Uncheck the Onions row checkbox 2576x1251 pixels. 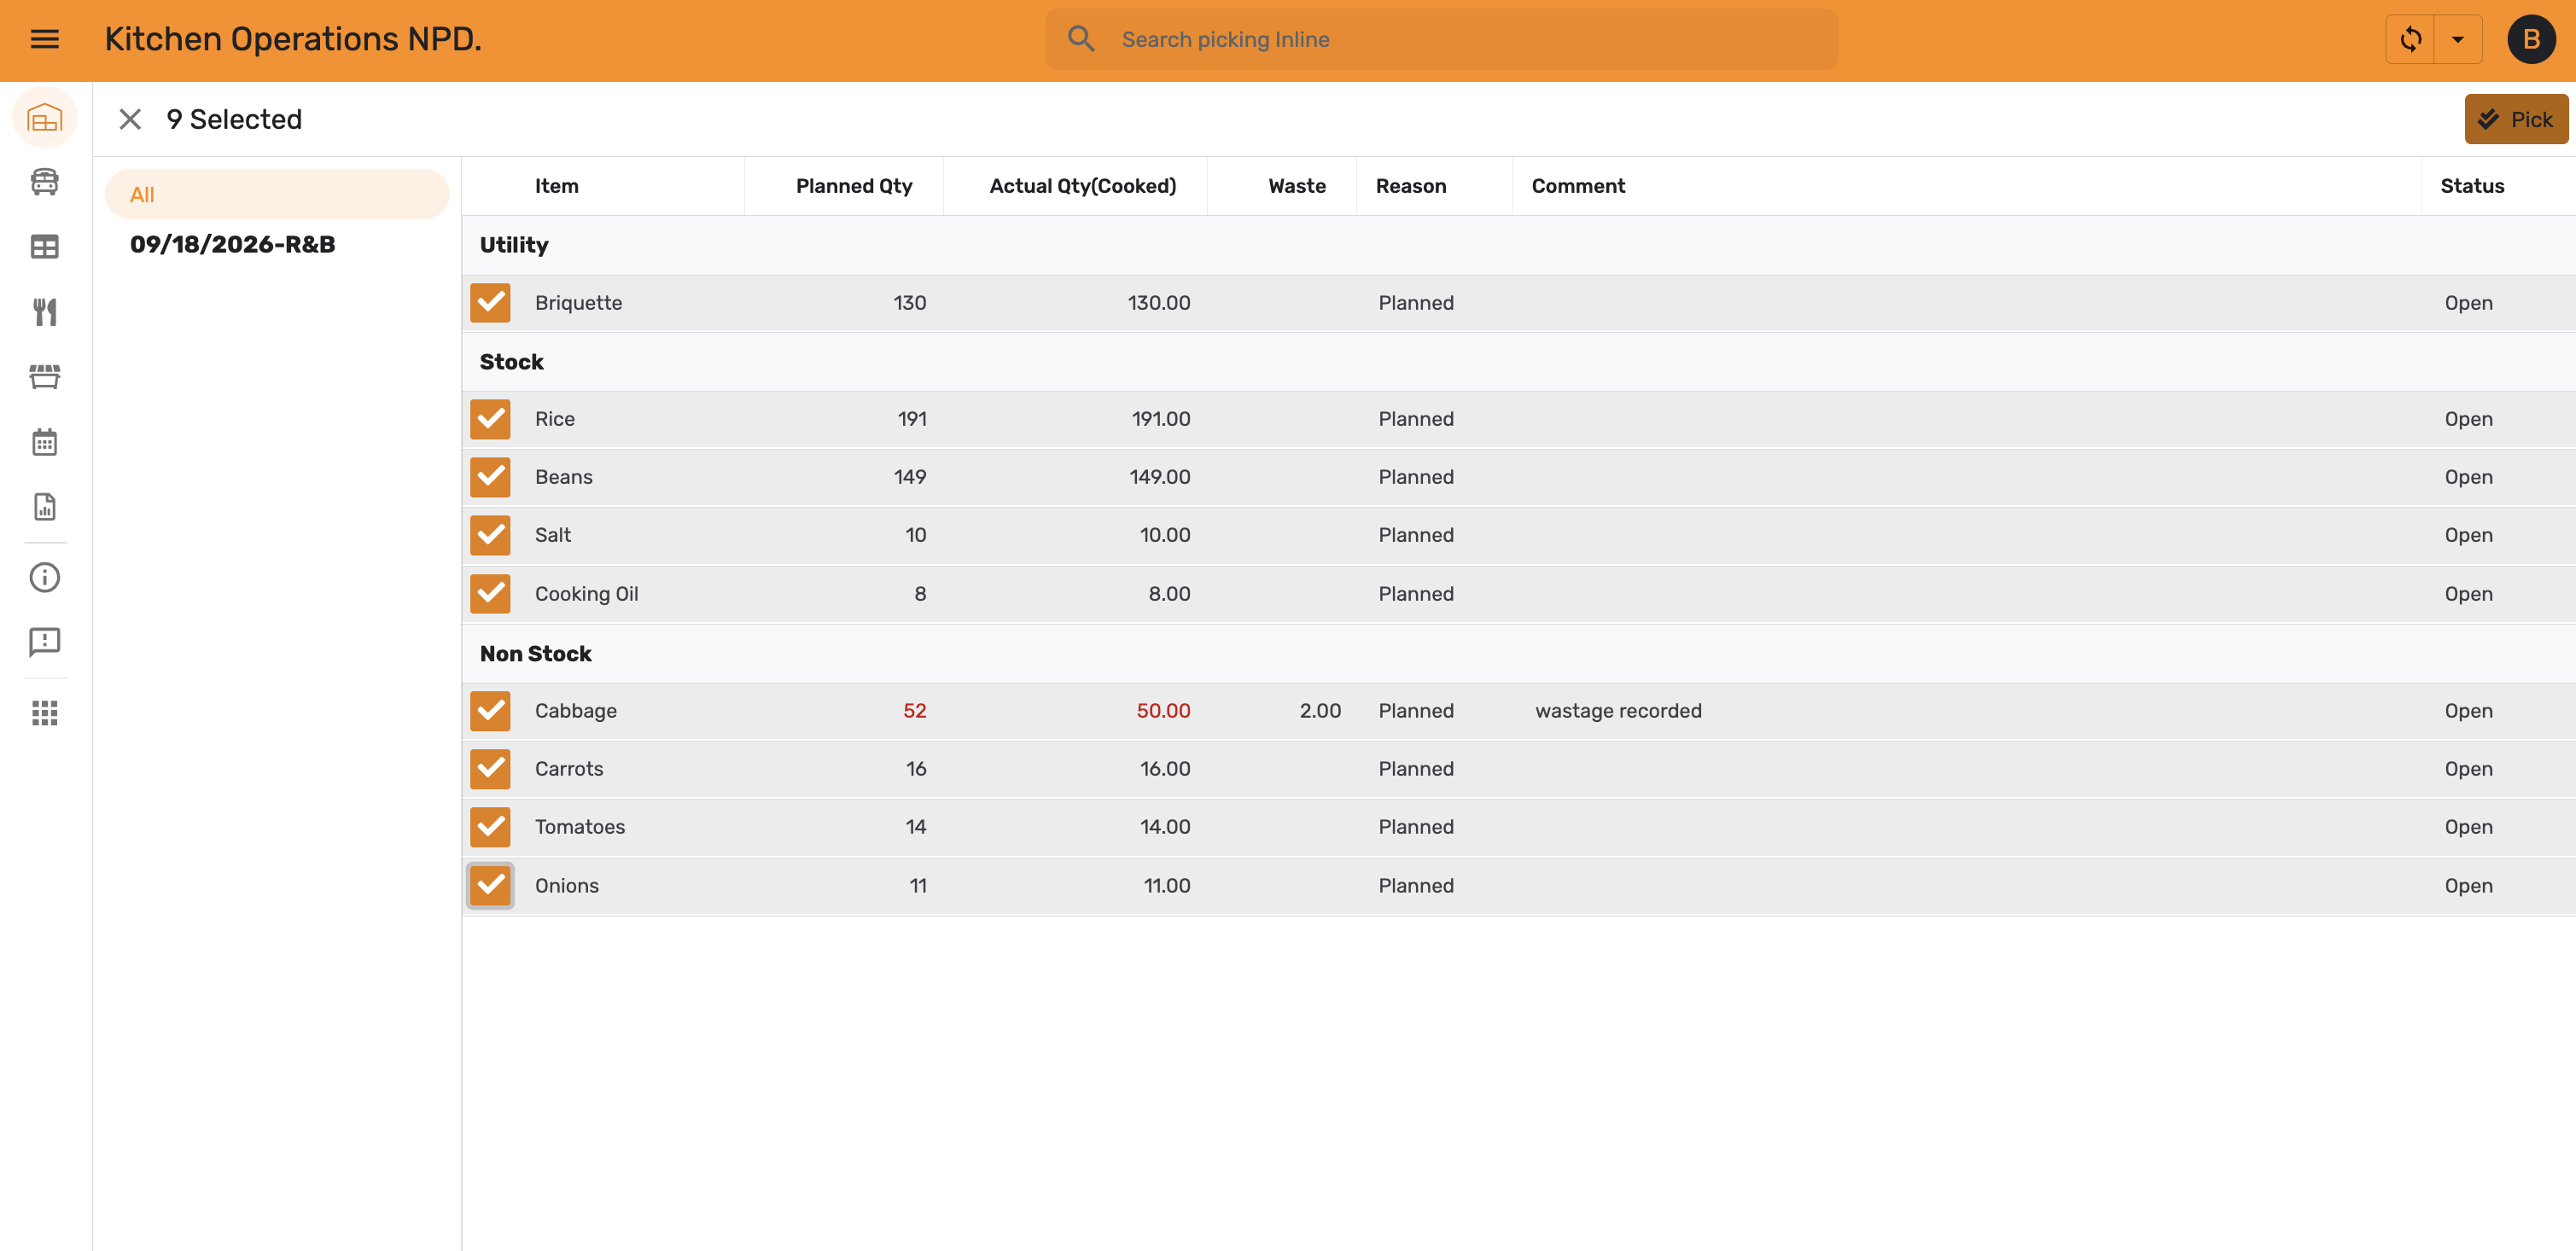coord(490,886)
